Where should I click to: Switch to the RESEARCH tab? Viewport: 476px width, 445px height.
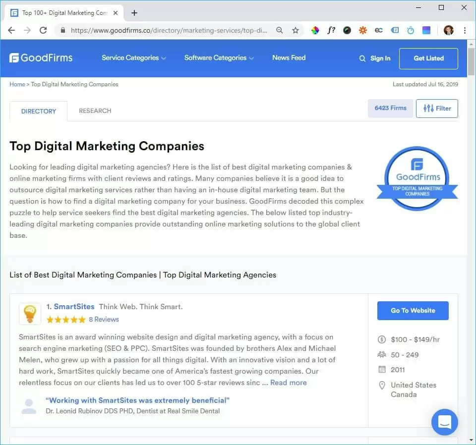pos(95,111)
